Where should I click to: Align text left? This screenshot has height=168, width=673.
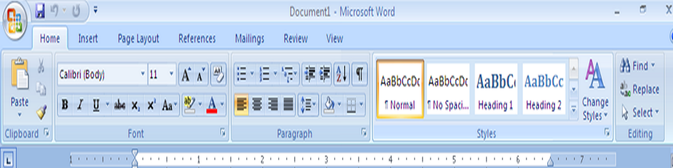point(241,105)
